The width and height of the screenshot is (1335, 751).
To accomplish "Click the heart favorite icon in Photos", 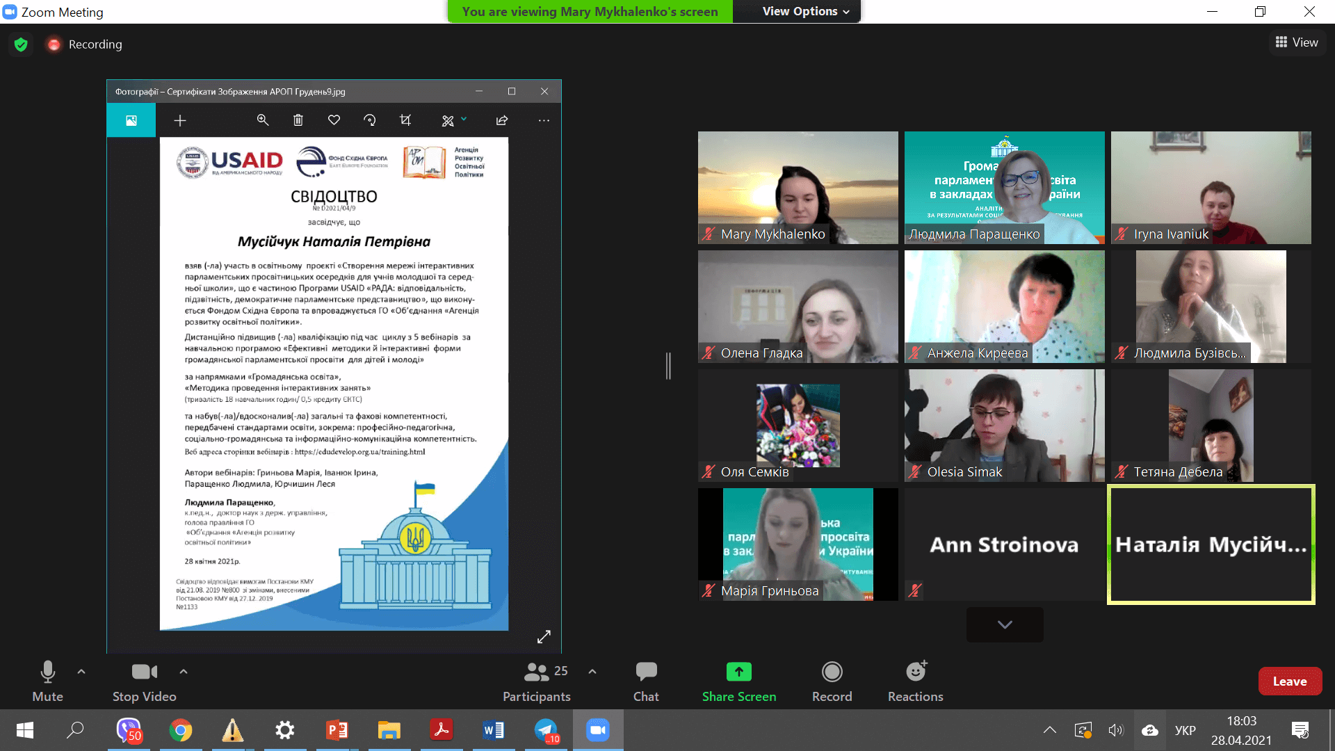I will click(334, 120).
